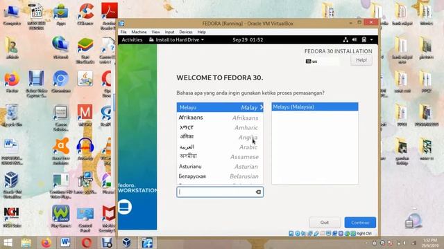Select the Oracle VM VirtualBox desktop icon
Screen dimensions: 444x249
(x=12, y=185)
